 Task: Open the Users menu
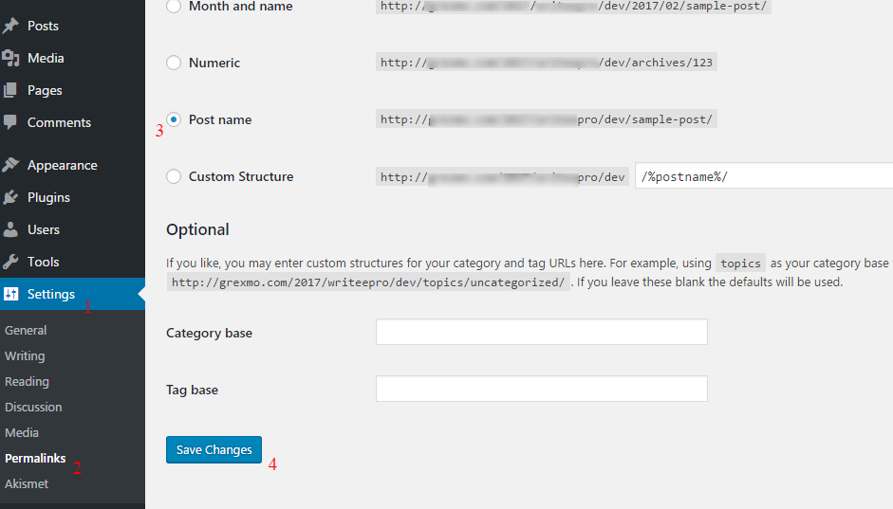[72, 229]
